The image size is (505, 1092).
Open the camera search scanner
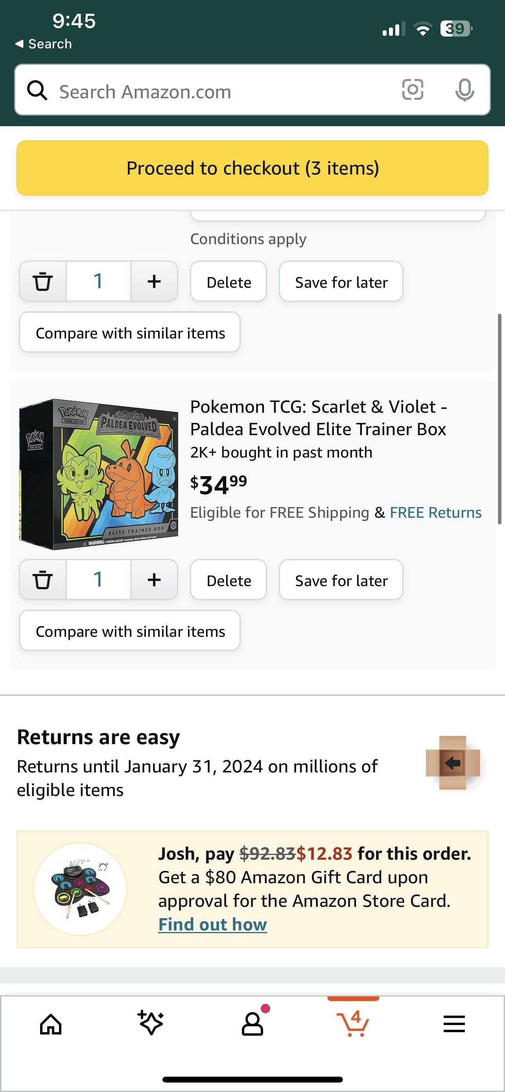pyautogui.click(x=413, y=90)
